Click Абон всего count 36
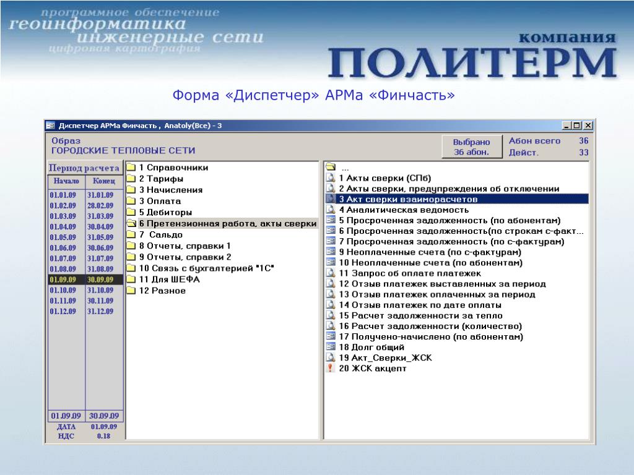Viewport: 634px width, 475px height. coord(583,141)
